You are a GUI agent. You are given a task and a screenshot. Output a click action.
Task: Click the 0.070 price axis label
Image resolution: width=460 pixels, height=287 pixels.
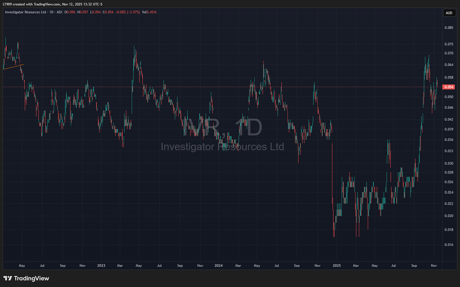point(449,53)
